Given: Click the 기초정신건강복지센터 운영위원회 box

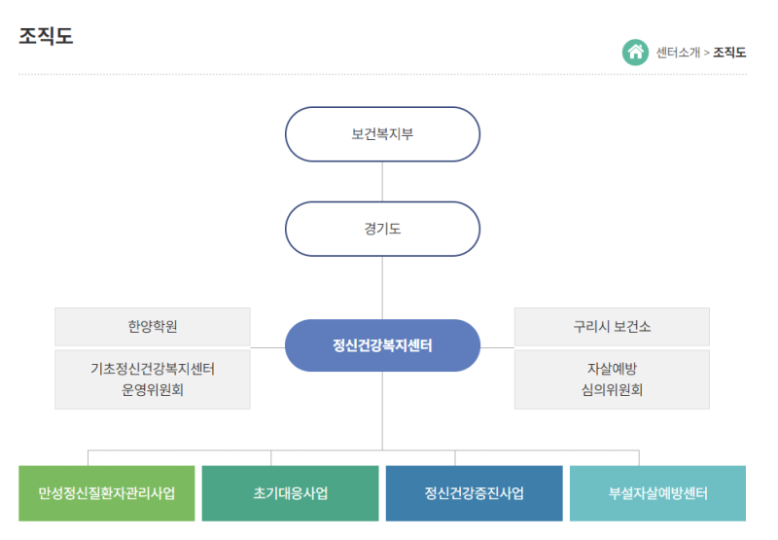Looking at the screenshot, I should point(153,379).
